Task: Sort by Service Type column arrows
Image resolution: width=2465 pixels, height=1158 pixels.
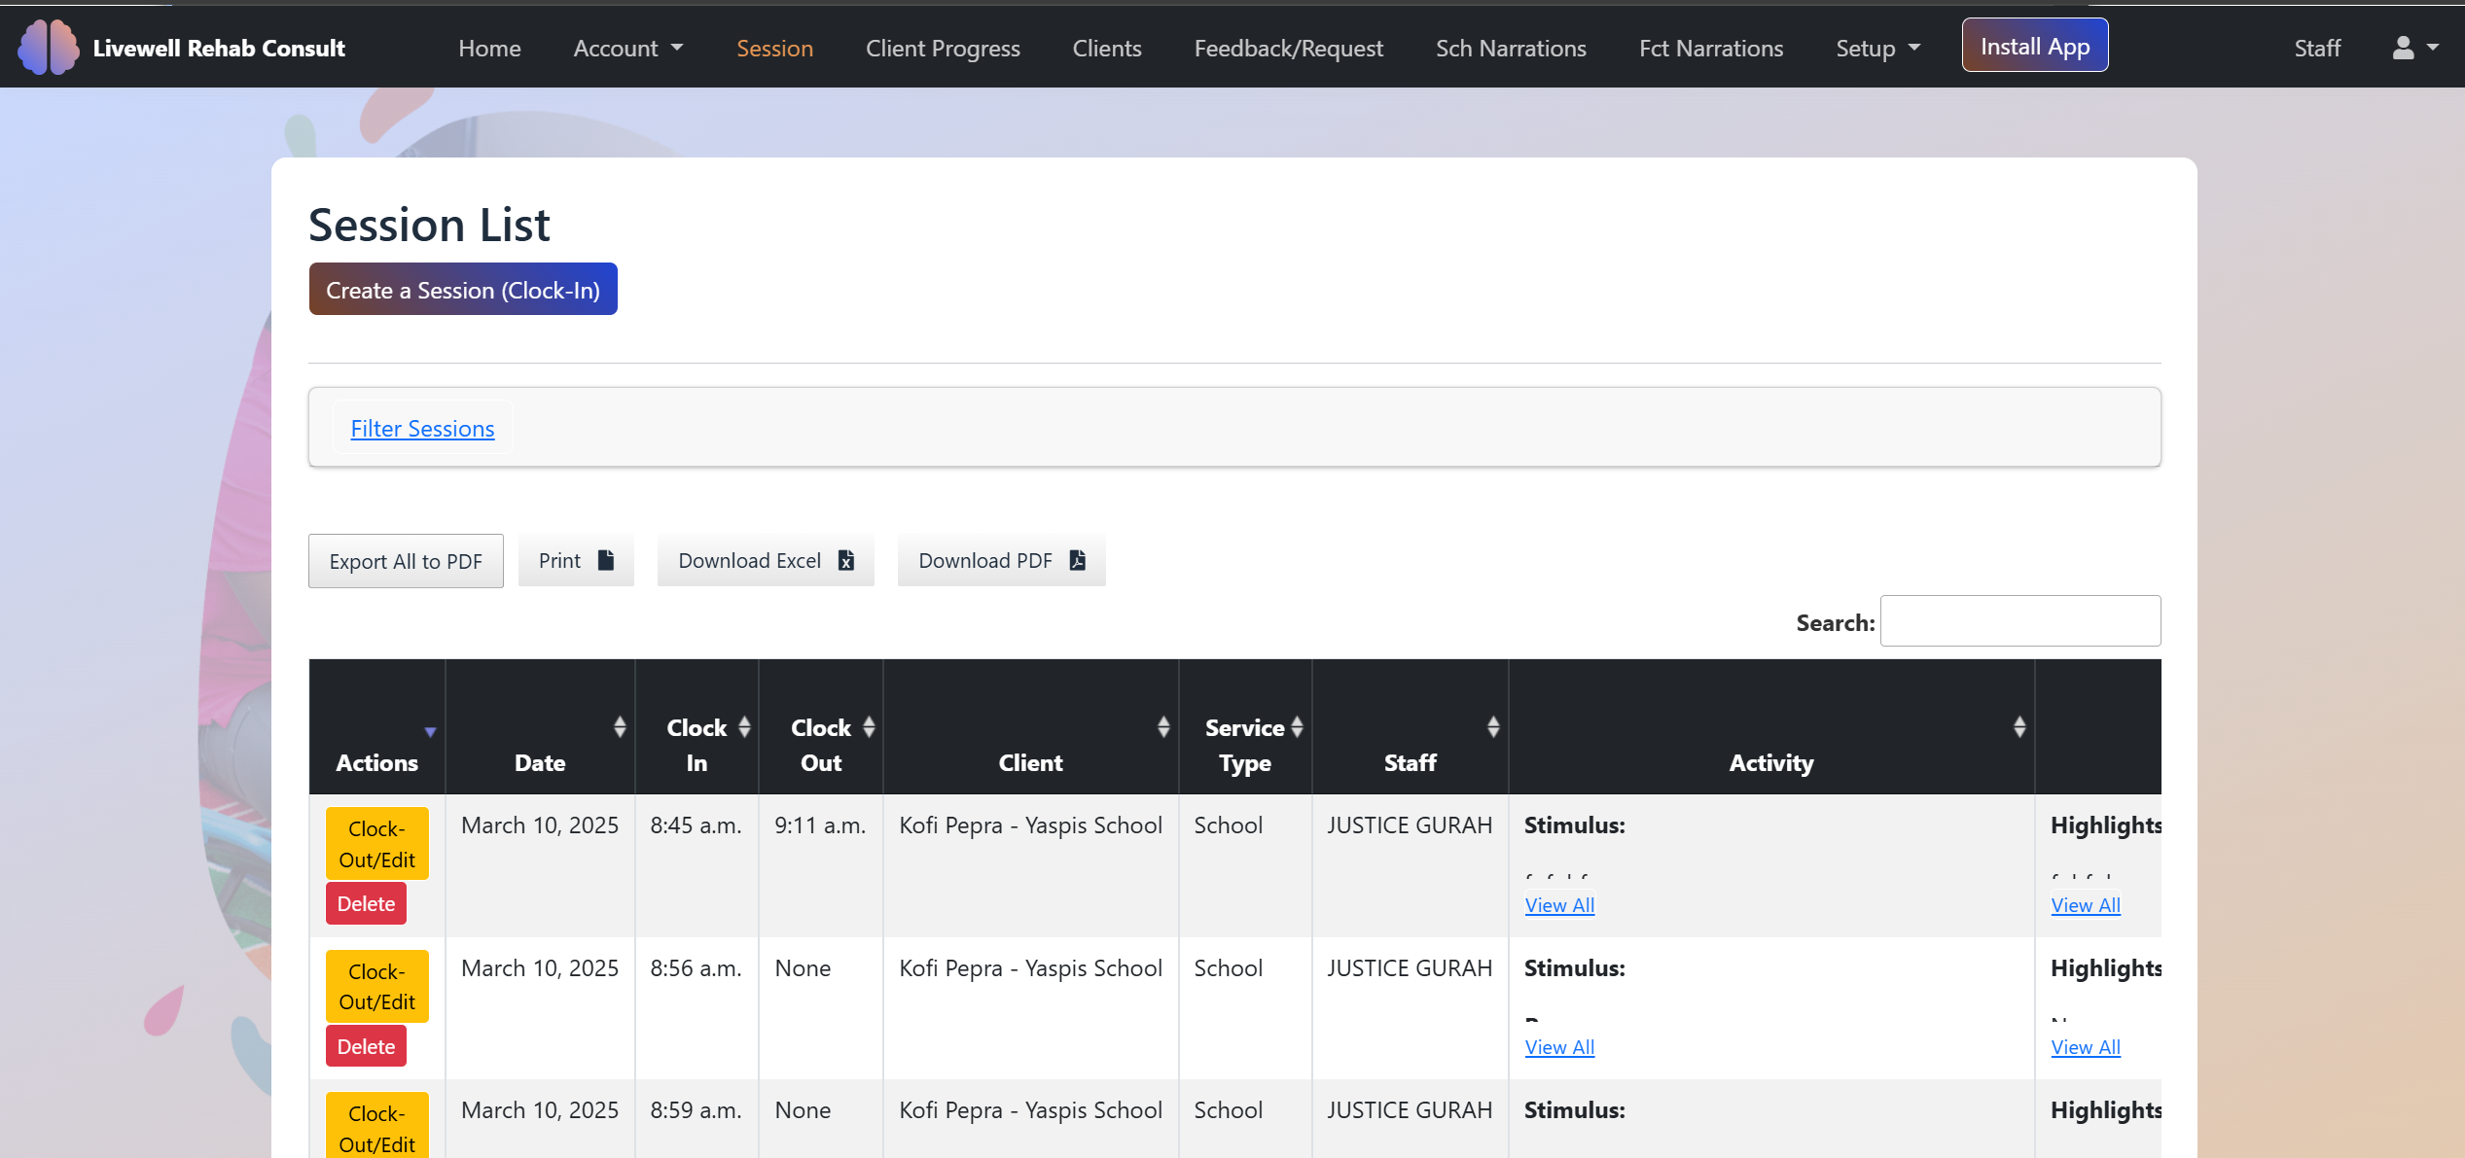Action: tap(1297, 726)
